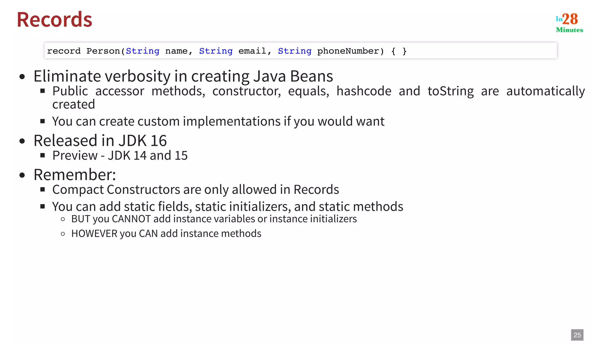Click the slide number 25 badge
592x345 pixels.
pyautogui.click(x=577, y=335)
